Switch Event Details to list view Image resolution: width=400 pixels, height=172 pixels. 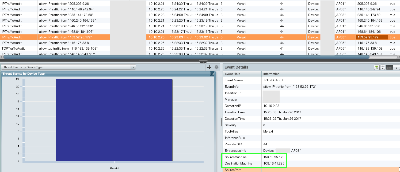click(389, 67)
